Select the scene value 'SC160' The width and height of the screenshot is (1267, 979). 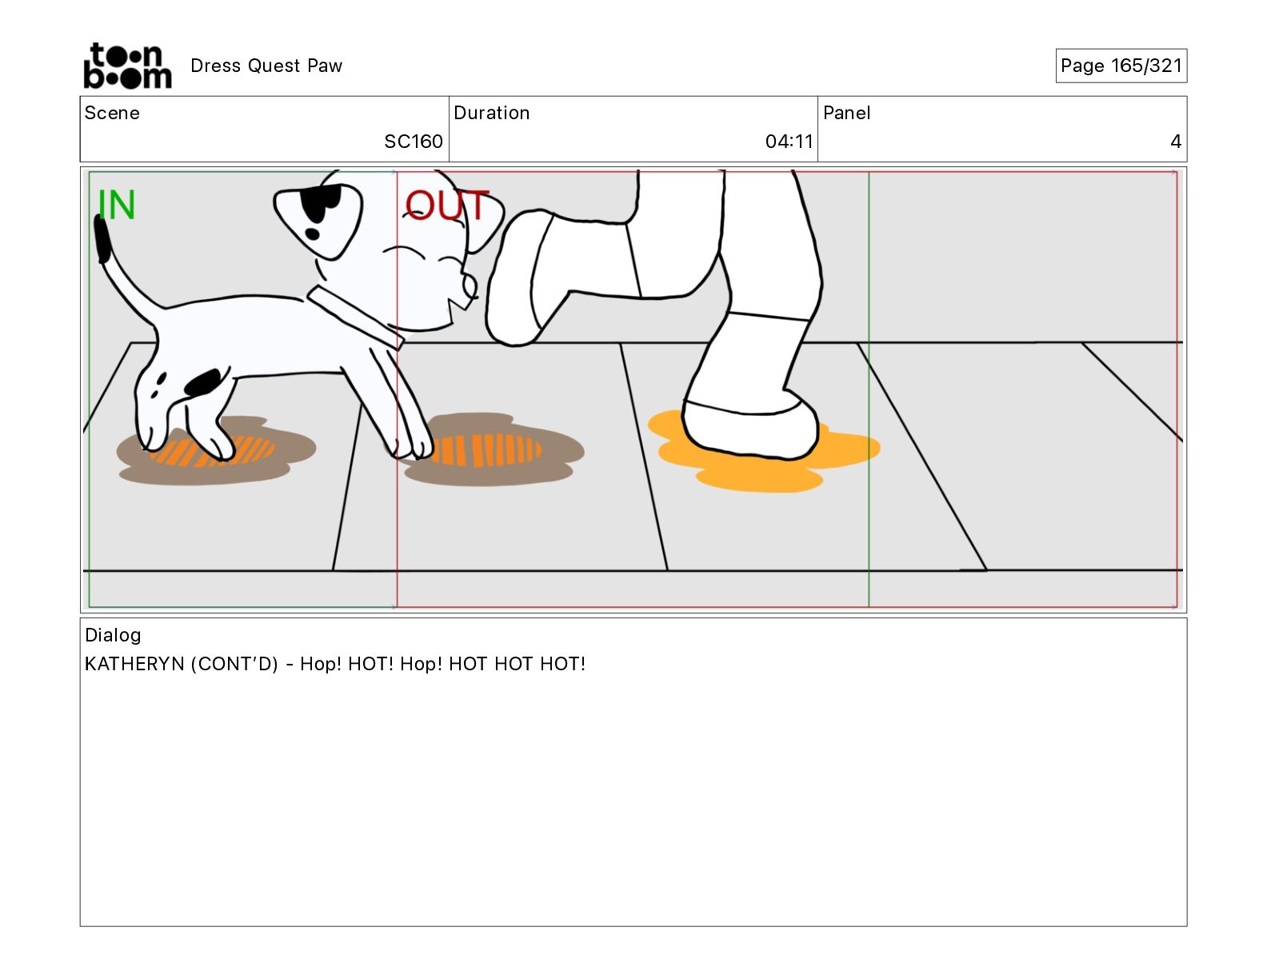[414, 142]
